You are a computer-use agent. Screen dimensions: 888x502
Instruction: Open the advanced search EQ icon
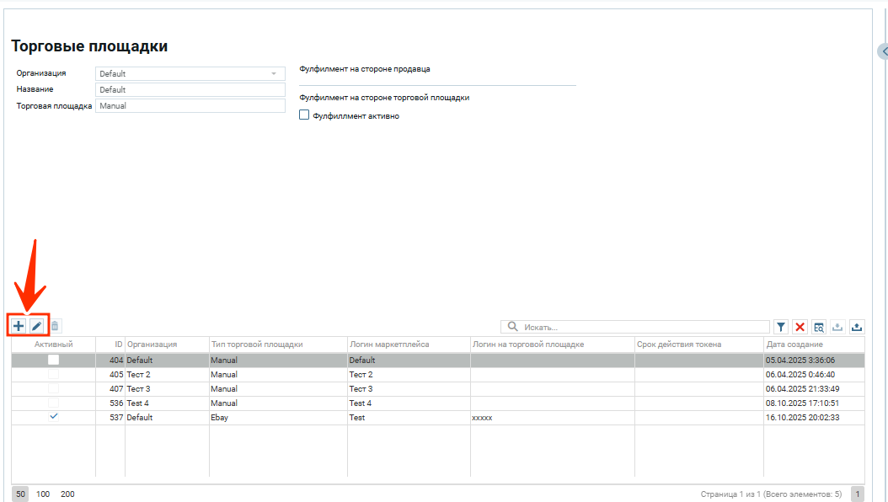tap(818, 327)
